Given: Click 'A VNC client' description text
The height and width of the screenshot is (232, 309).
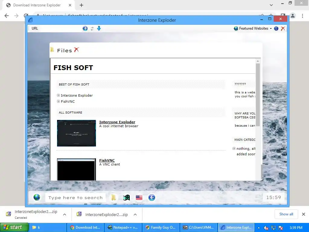Looking at the screenshot, I should [x=110, y=164].
